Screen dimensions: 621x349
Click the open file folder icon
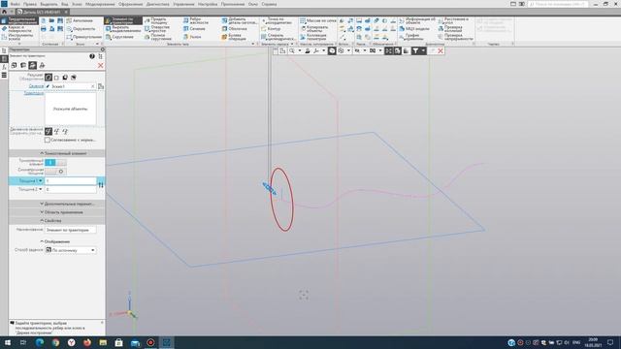point(51,20)
